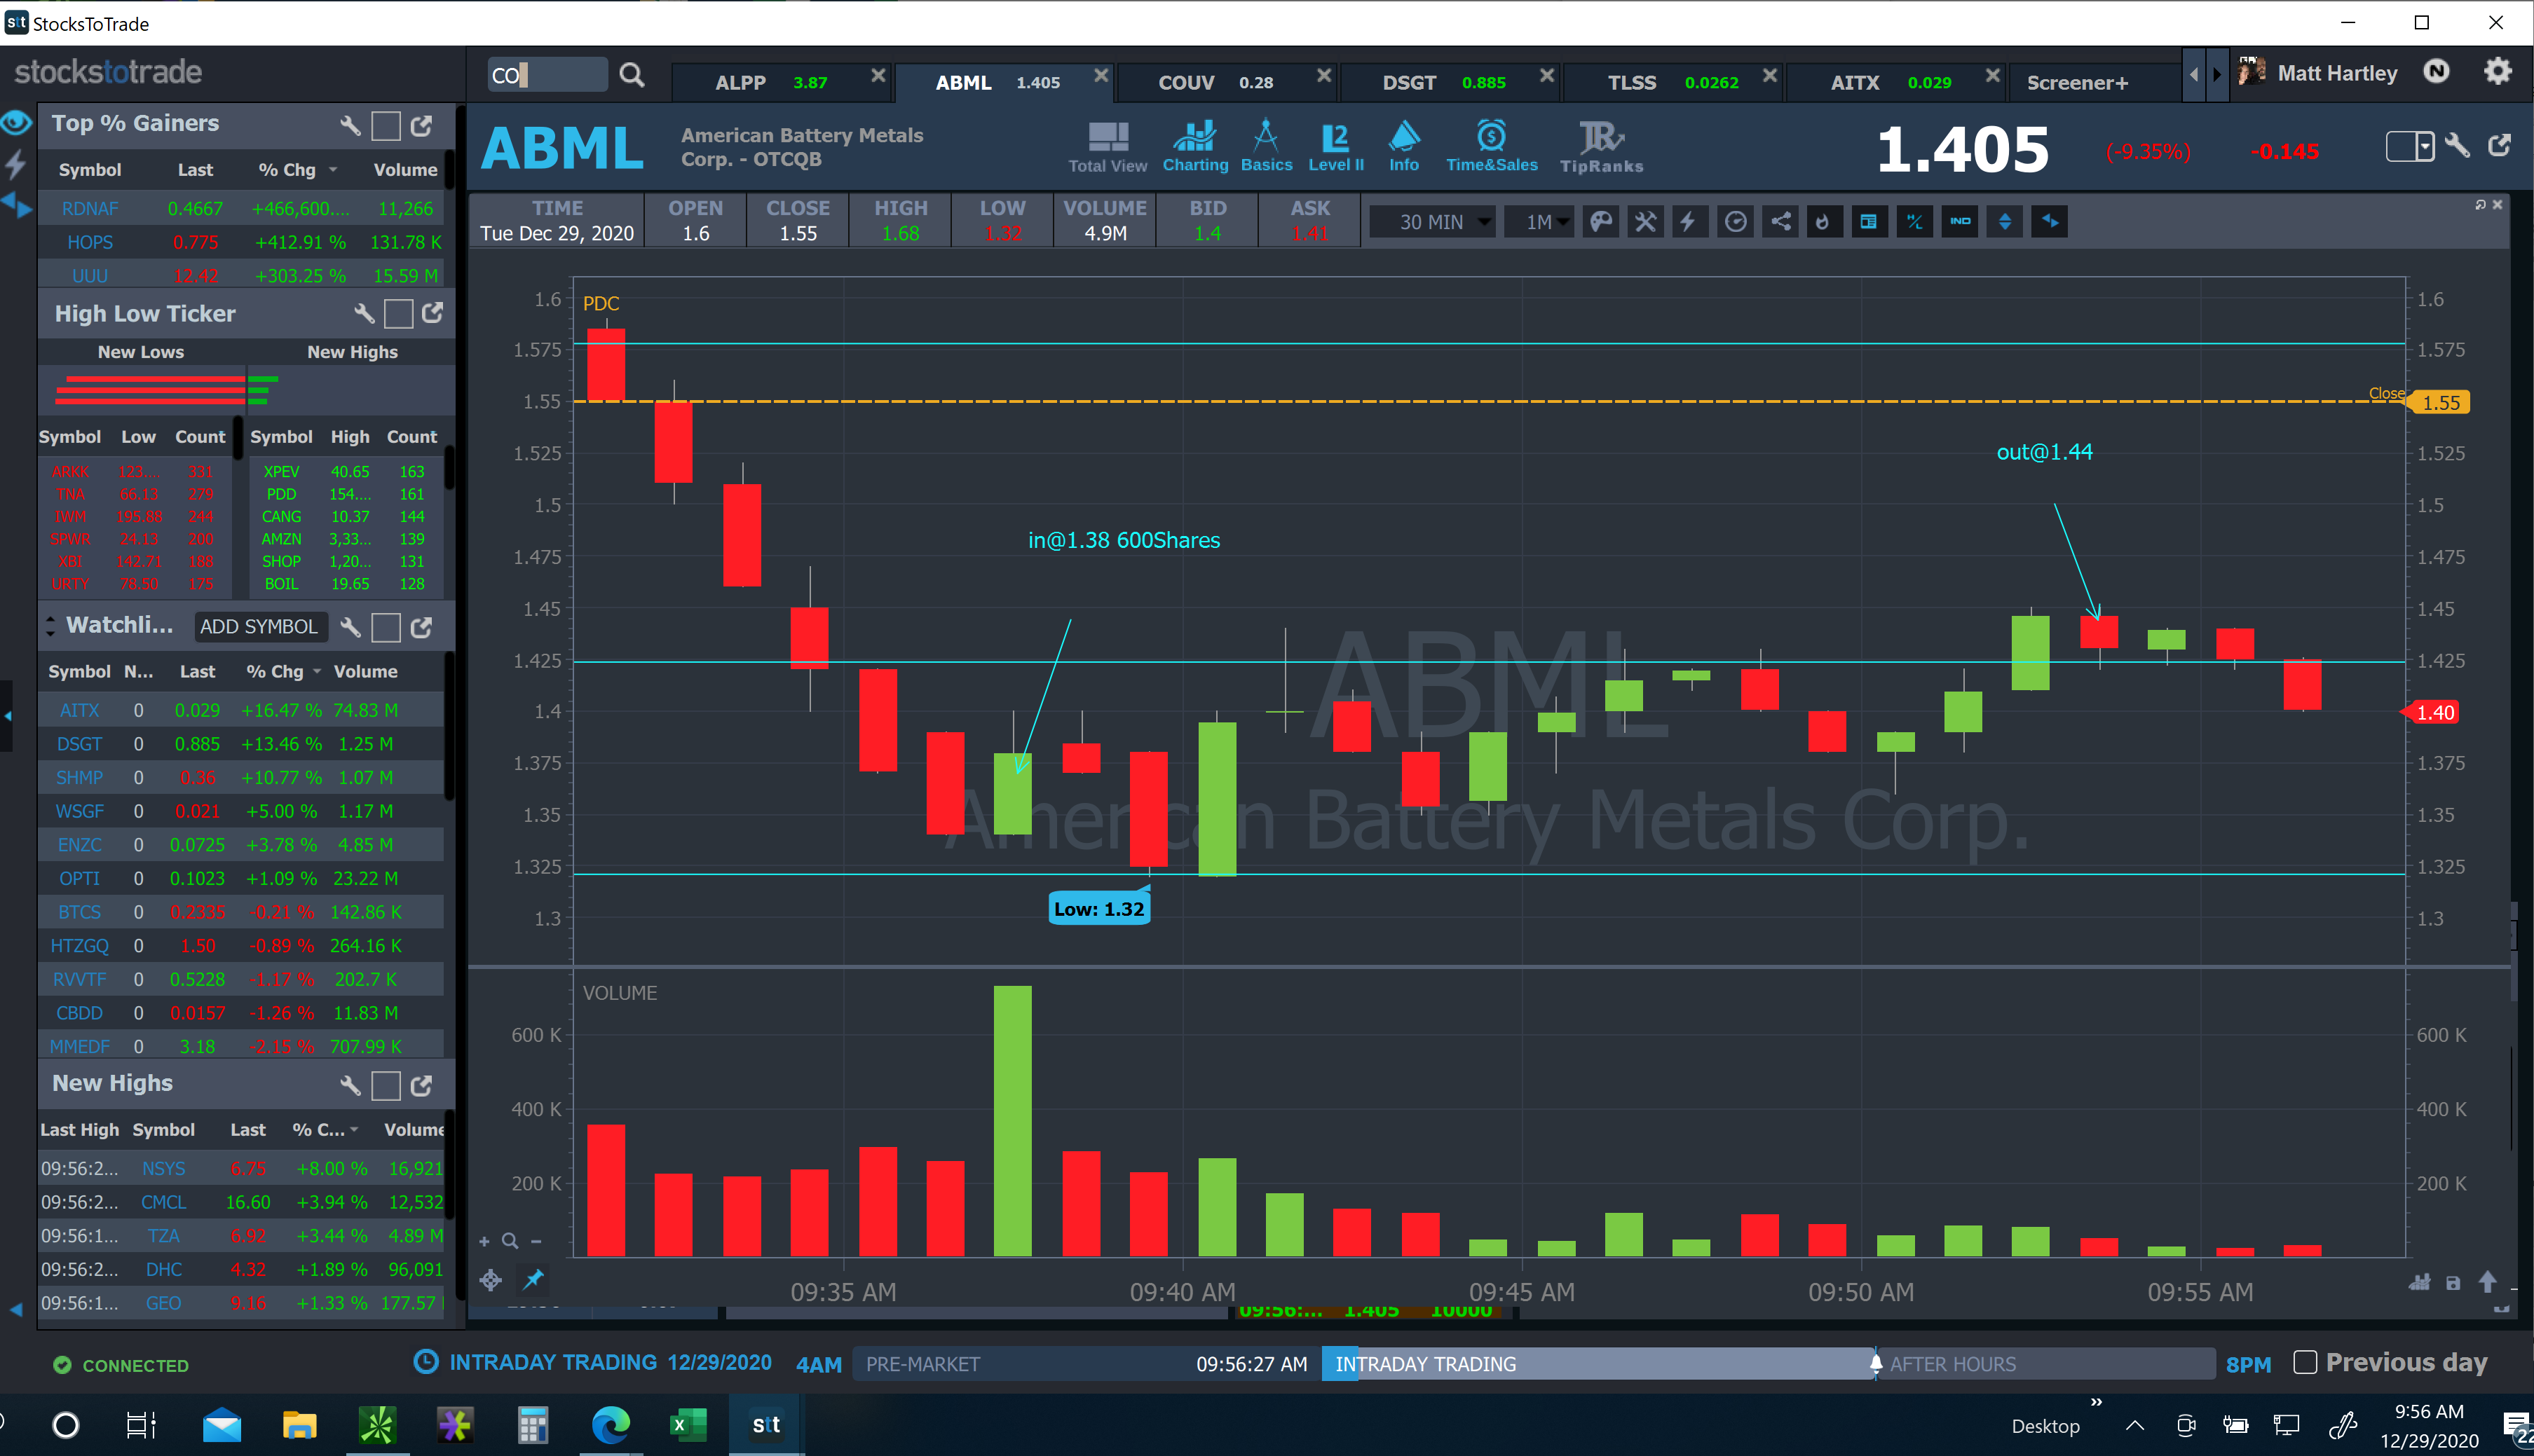Zoom out volume chart minus icon
The height and width of the screenshot is (1456, 2534).
pos(536,1241)
